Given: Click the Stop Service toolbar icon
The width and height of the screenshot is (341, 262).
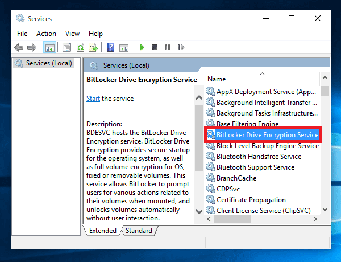Looking at the screenshot, I should coord(155,47).
